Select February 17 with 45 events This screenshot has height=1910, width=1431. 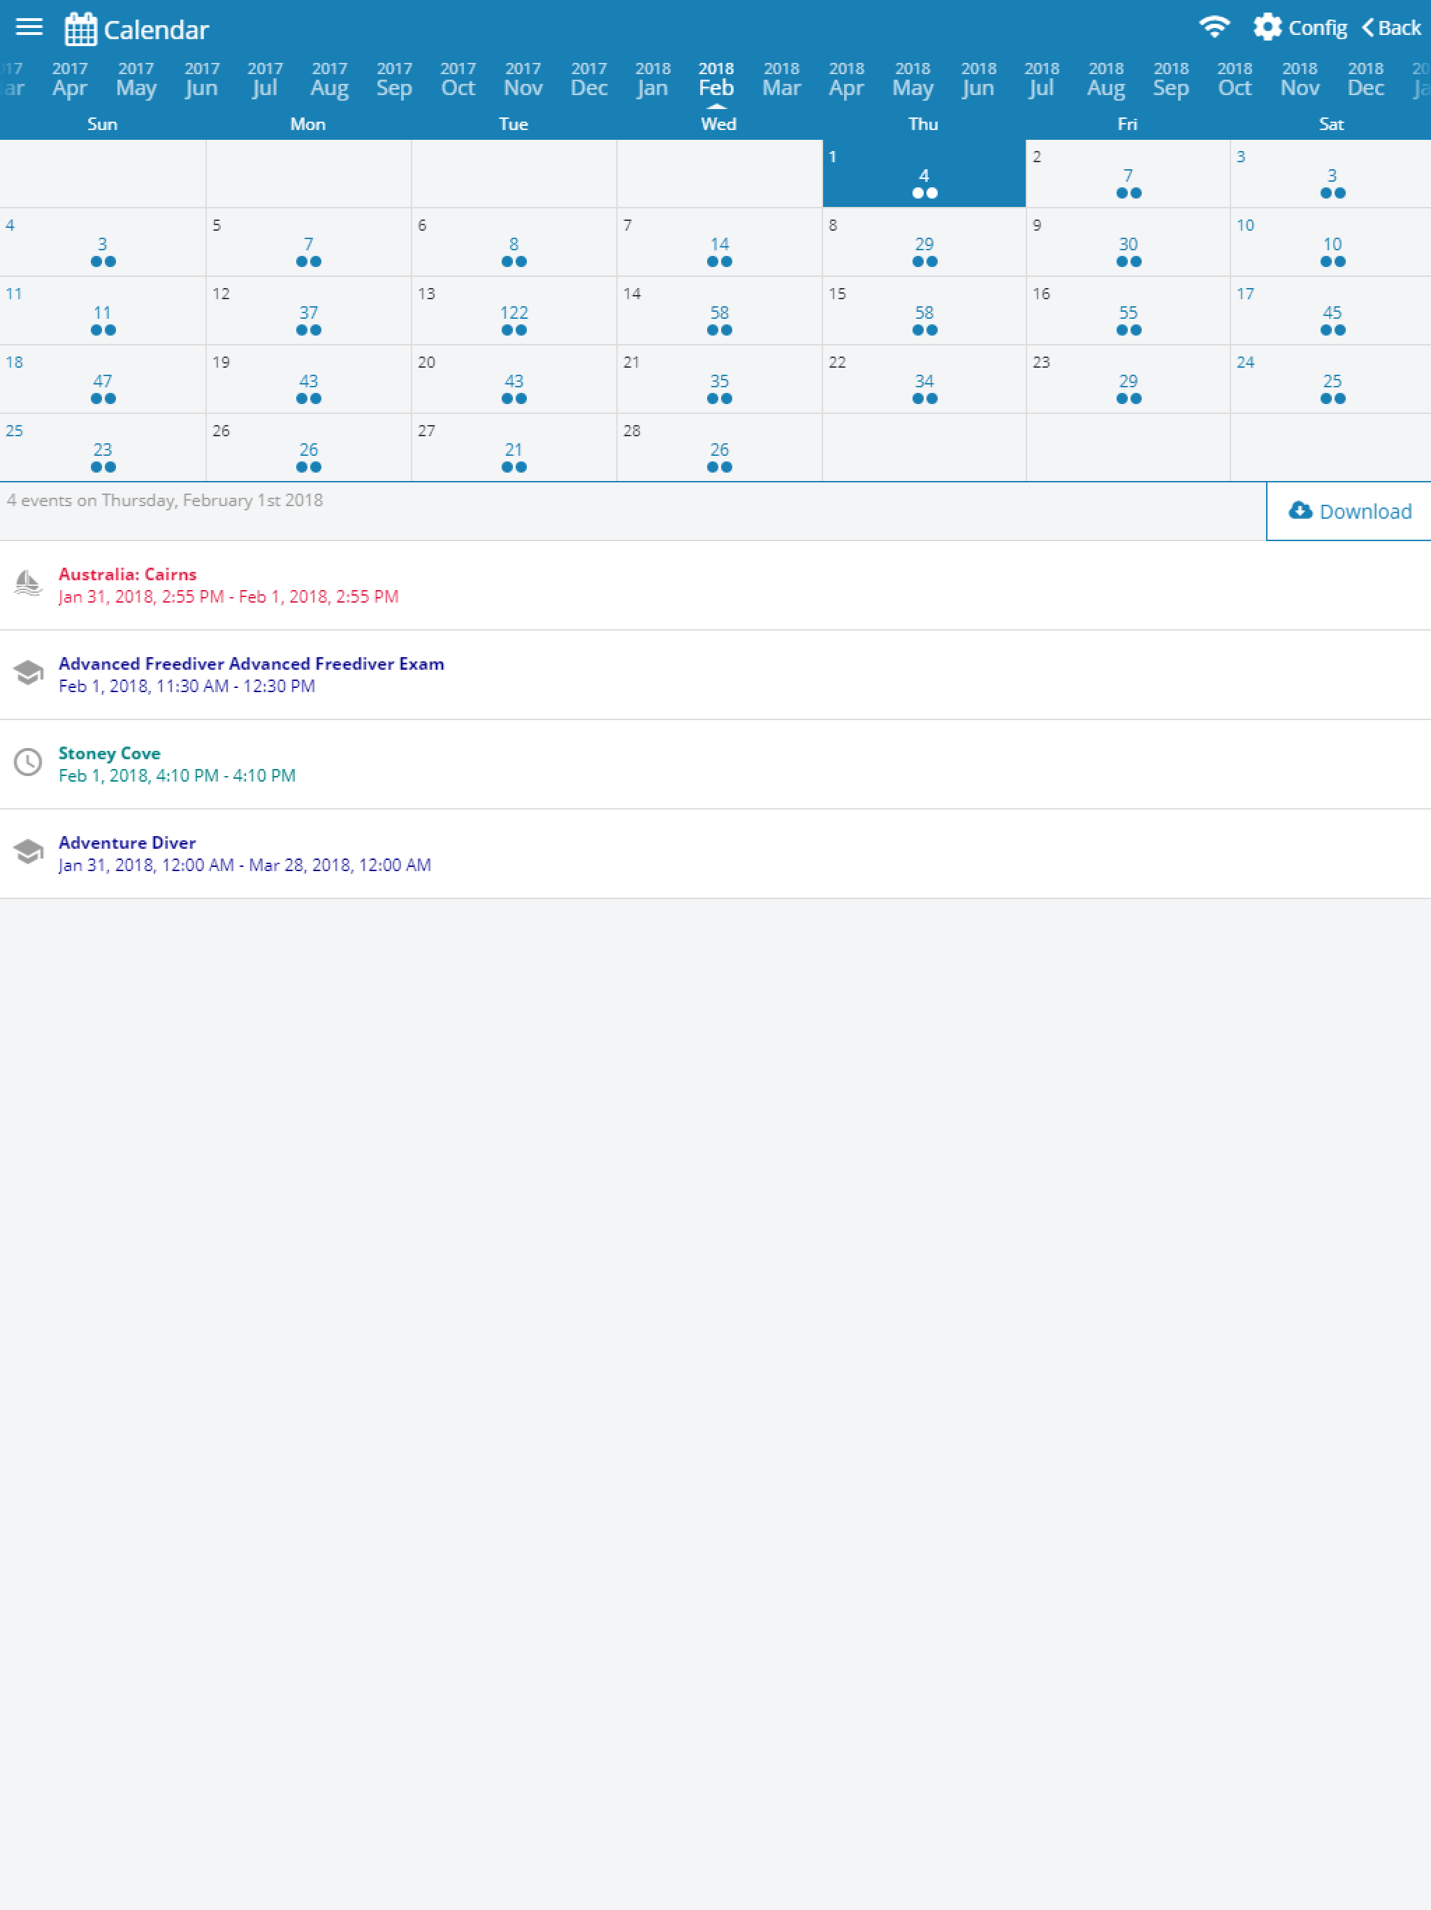[1331, 311]
